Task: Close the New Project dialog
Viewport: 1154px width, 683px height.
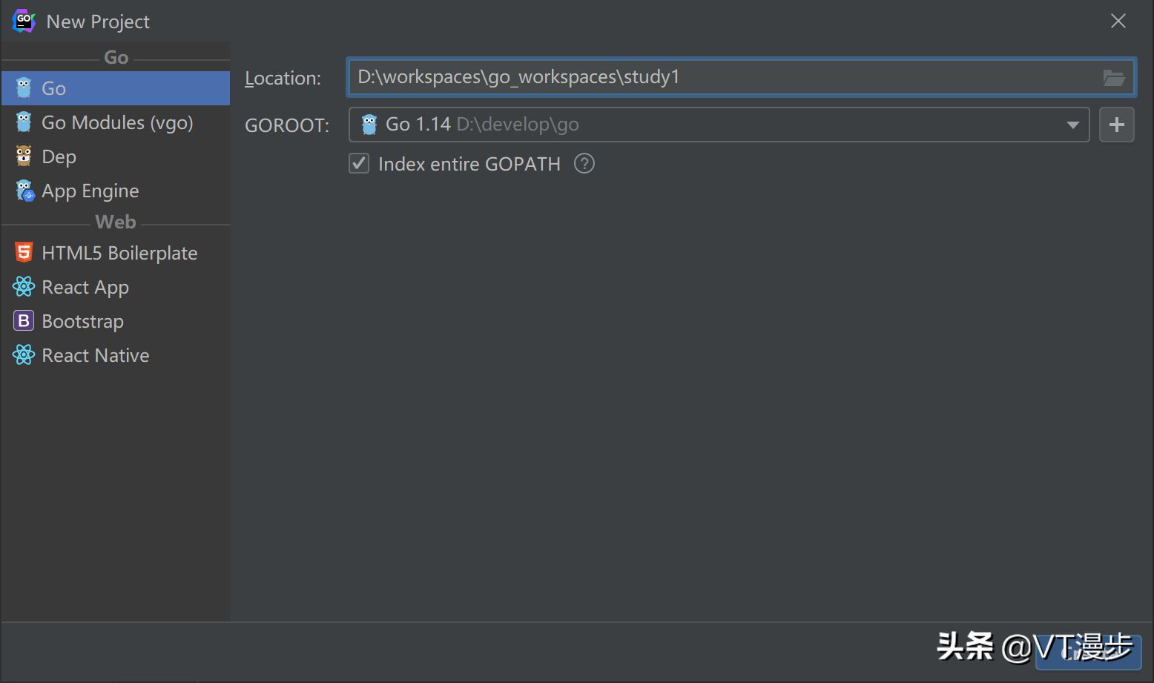Action: coord(1118,21)
